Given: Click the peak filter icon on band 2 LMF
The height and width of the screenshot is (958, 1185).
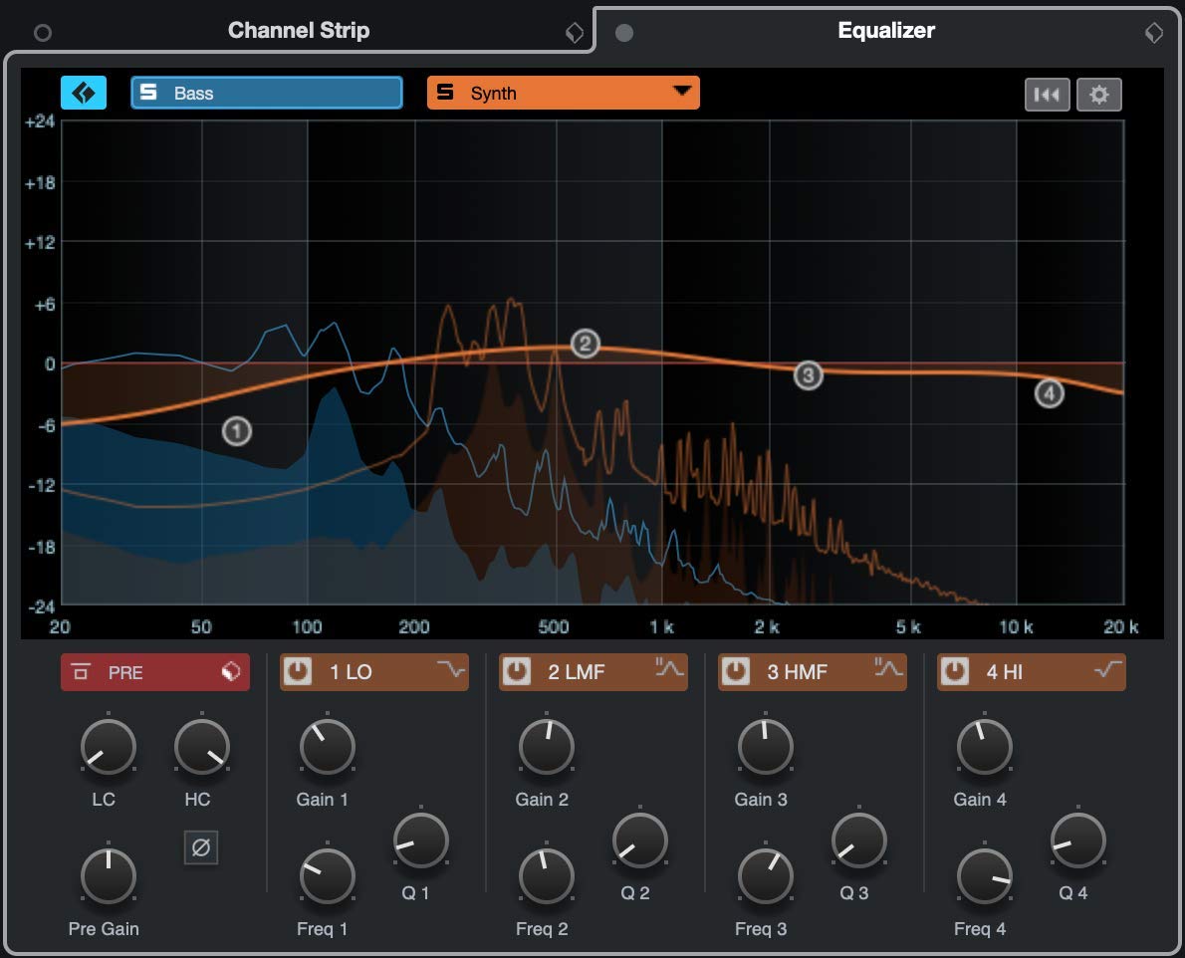Looking at the screenshot, I should [x=672, y=671].
